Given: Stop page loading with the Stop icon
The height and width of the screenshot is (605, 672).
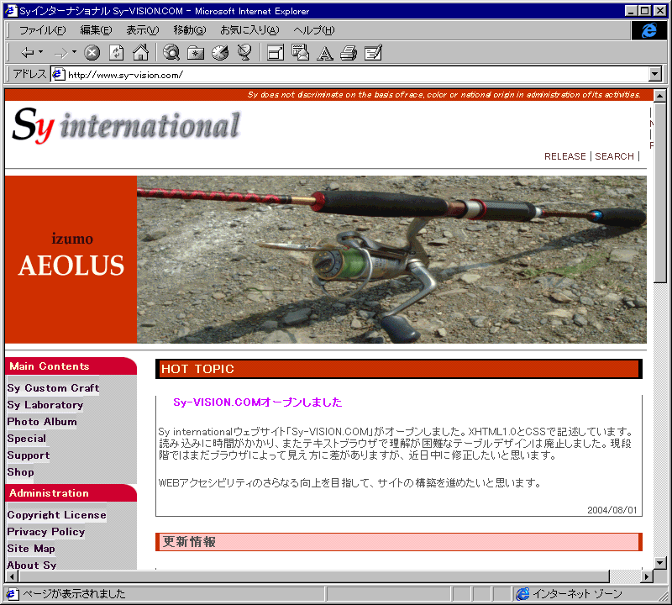Looking at the screenshot, I should pos(92,53).
